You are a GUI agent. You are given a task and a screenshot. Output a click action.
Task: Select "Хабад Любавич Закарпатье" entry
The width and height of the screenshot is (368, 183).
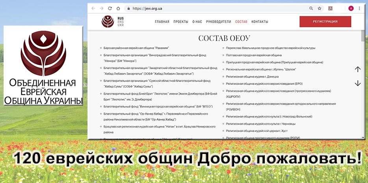(160, 71)
